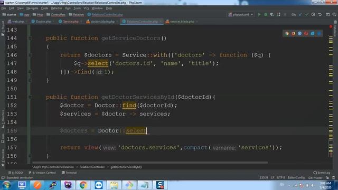Click Git: master branch widget
The width and height of the screenshot is (338, 190).
(315, 178)
